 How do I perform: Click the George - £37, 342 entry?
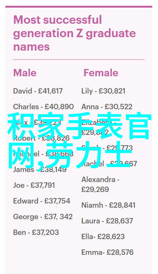point(43,217)
